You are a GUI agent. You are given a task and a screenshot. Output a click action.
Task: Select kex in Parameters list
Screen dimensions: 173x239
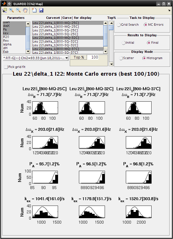coord(14,33)
